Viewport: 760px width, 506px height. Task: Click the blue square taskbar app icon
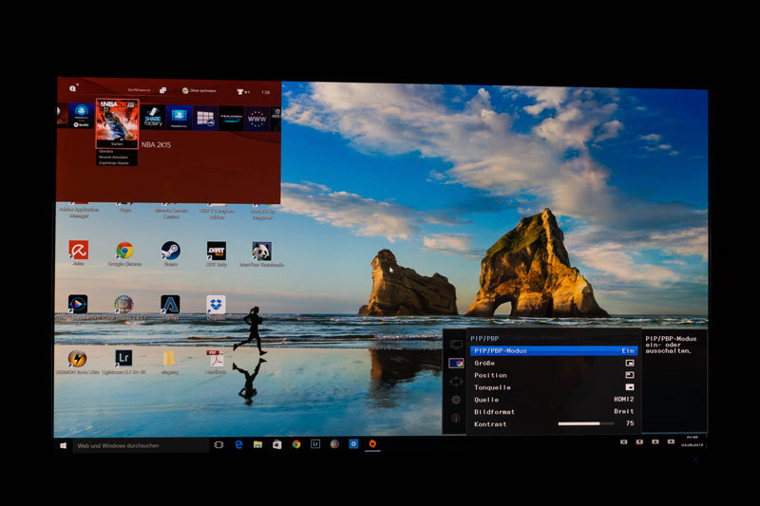[x=353, y=444]
